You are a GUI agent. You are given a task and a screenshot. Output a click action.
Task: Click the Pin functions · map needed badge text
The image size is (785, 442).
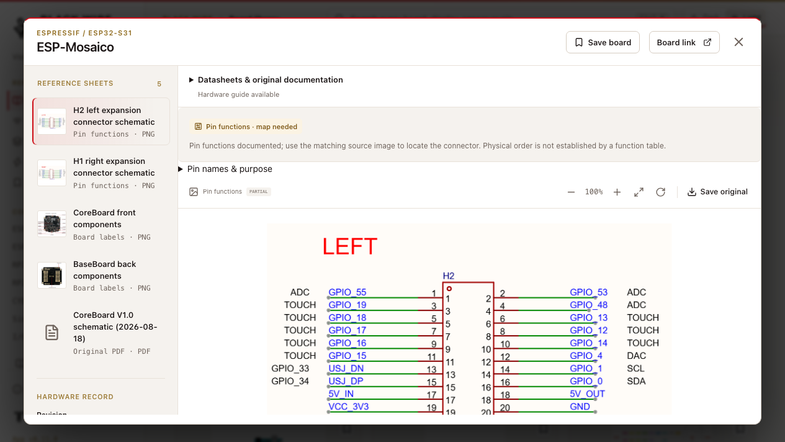tap(252, 127)
